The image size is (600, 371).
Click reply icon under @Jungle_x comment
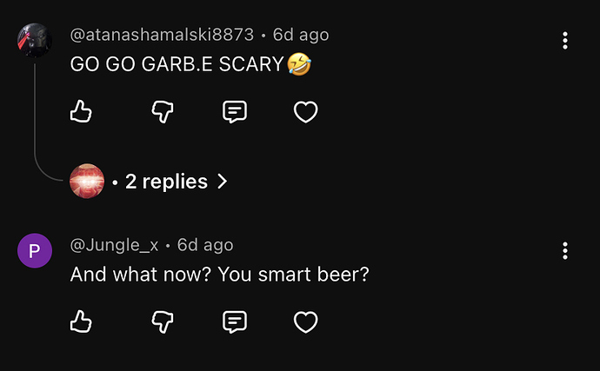click(x=234, y=321)
